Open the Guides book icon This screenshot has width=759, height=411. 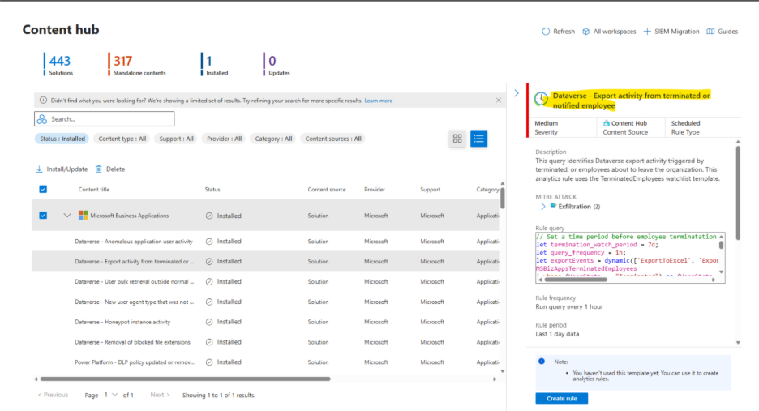710,32
